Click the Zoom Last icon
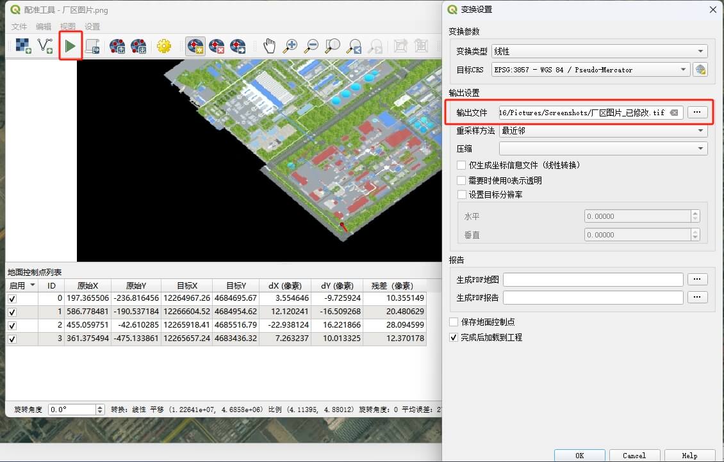 [354, 46]
